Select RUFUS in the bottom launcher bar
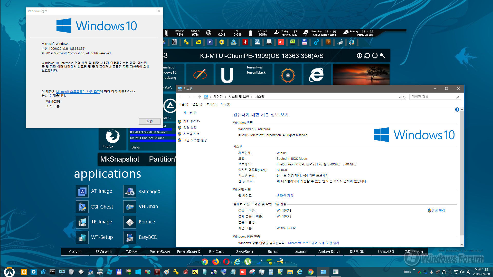This screenshot has height=277, width=493. 273,252
